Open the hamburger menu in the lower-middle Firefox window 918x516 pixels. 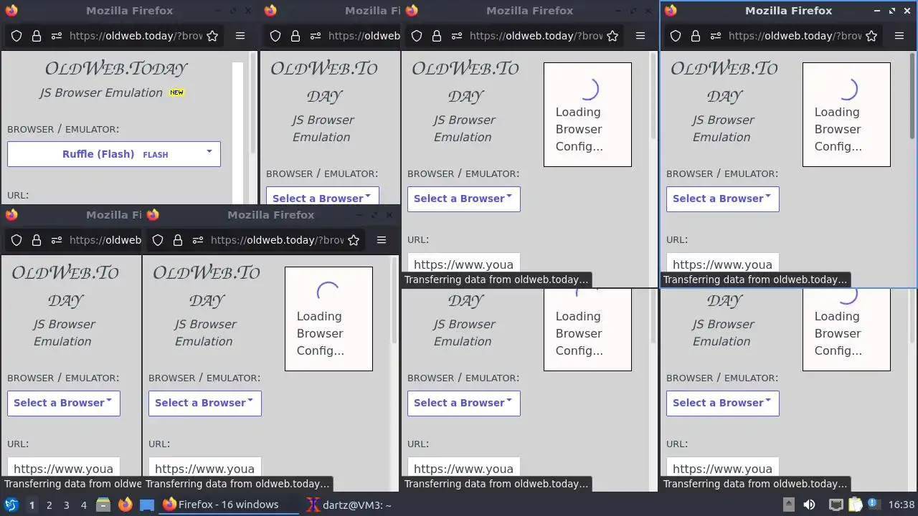(382, 240)
